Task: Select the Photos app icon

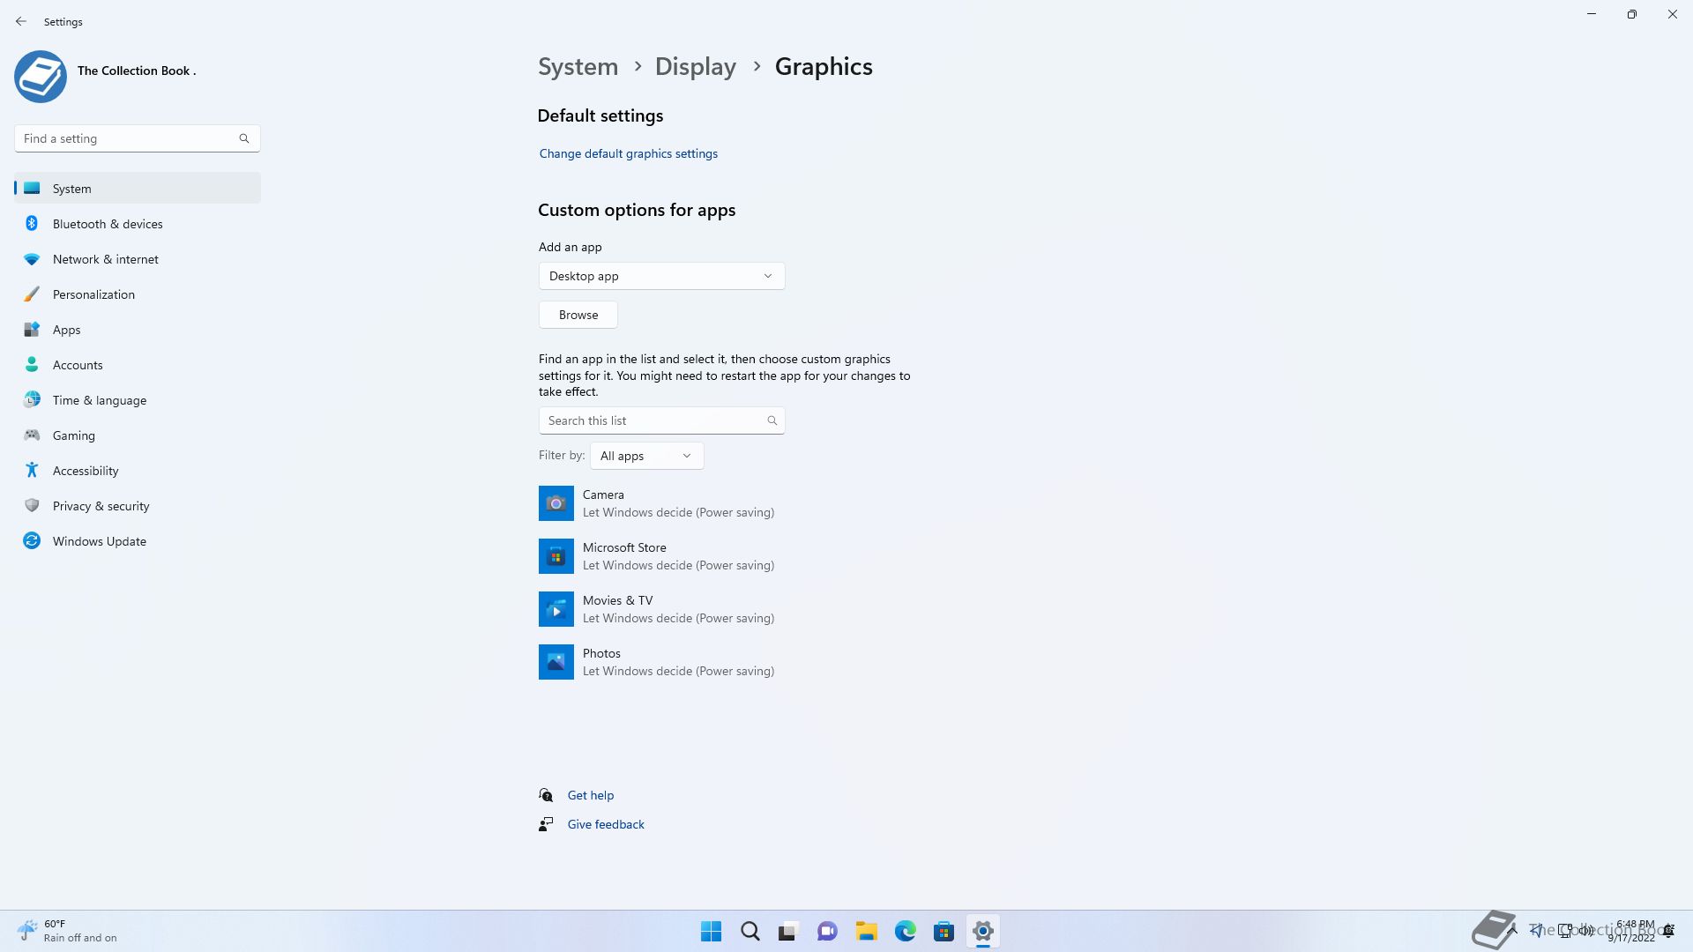Action: click(556, 662)
